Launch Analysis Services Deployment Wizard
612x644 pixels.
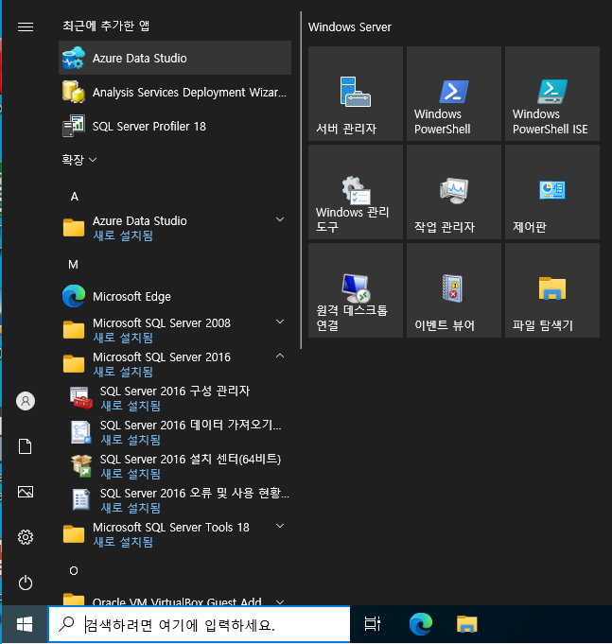pos(175,92)
